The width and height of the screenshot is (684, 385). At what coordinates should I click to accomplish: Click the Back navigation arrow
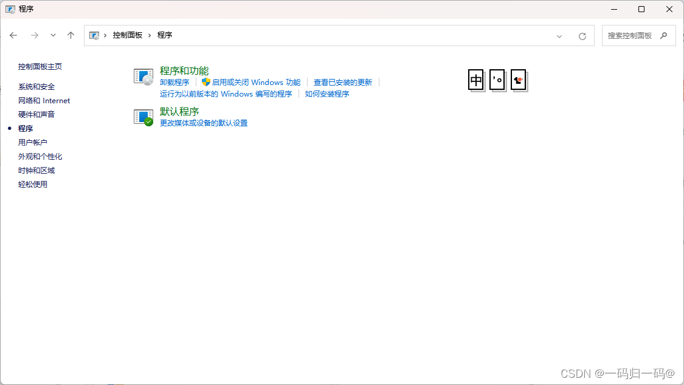coord(13,35)
